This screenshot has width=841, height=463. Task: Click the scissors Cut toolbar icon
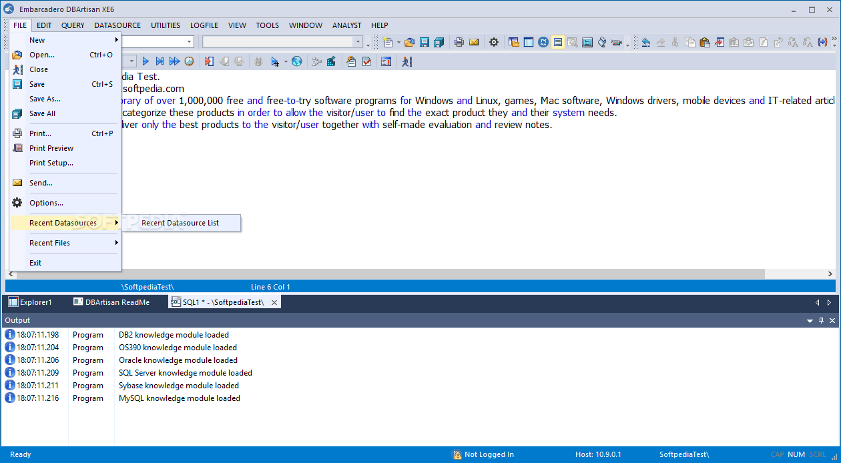coord(675,42)
